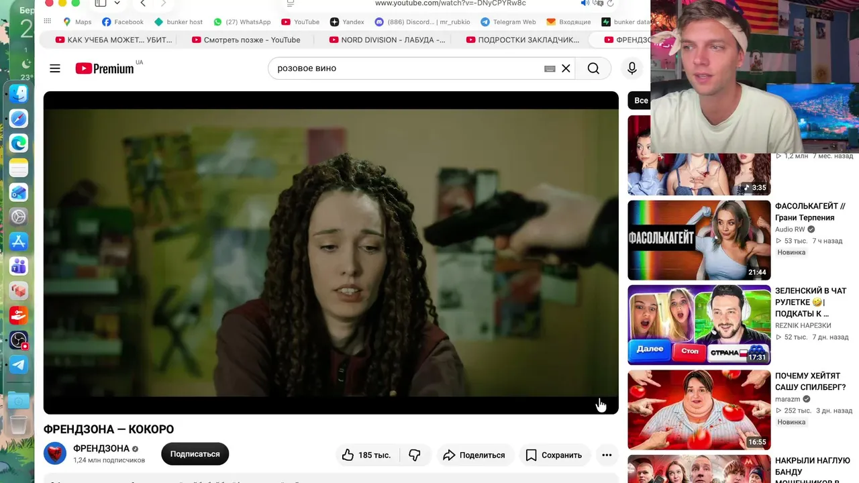Open the Maps bookmark

coord(77,21)
